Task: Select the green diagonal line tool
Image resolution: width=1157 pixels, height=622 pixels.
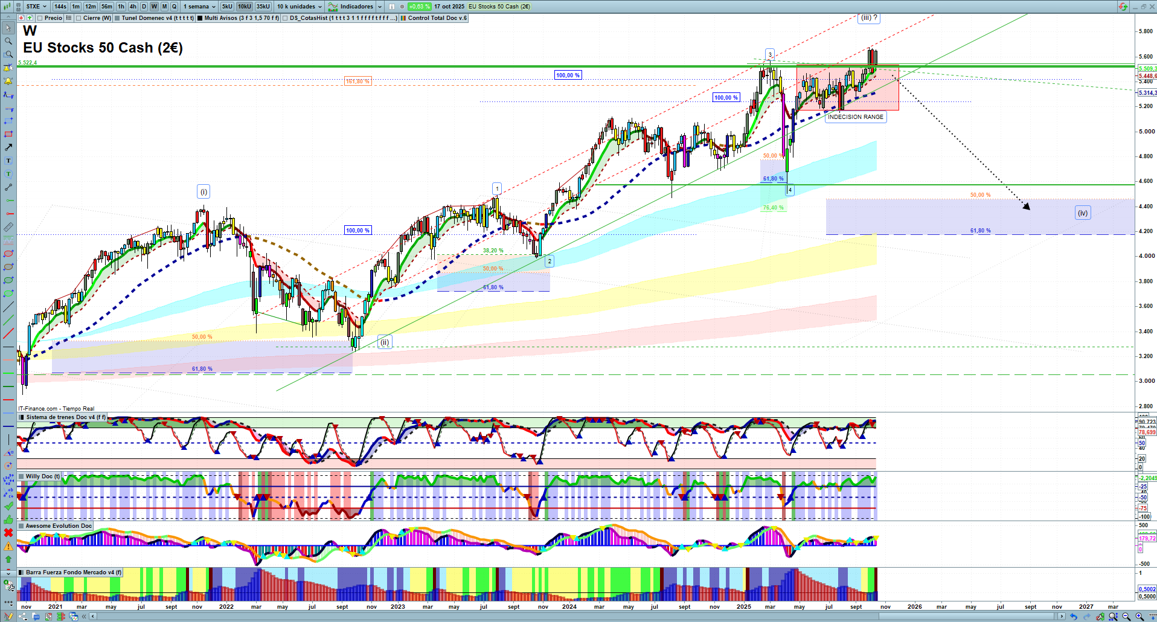Action: [x=8, y=320]
